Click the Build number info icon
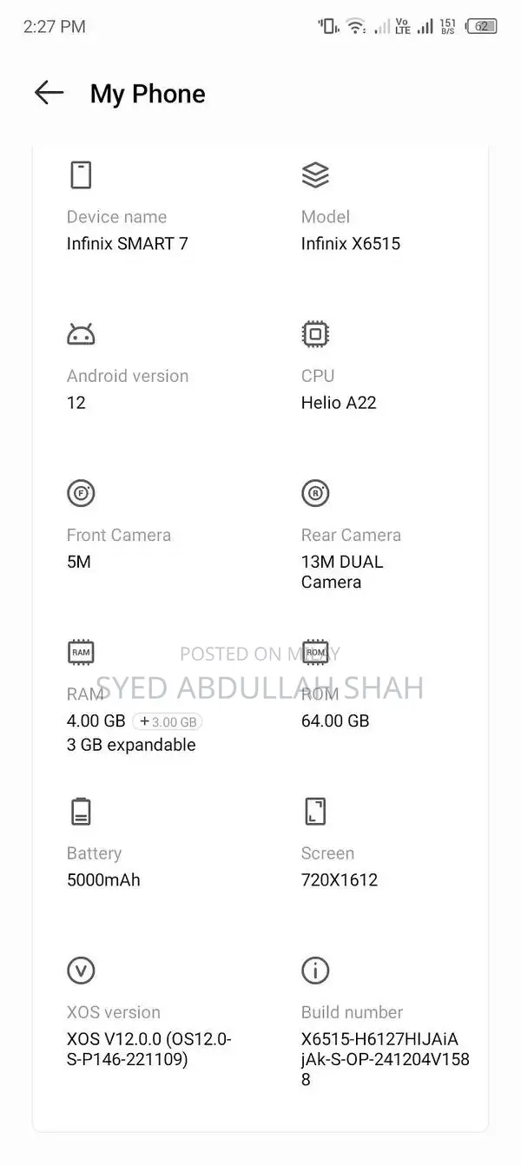 [315, 970]
